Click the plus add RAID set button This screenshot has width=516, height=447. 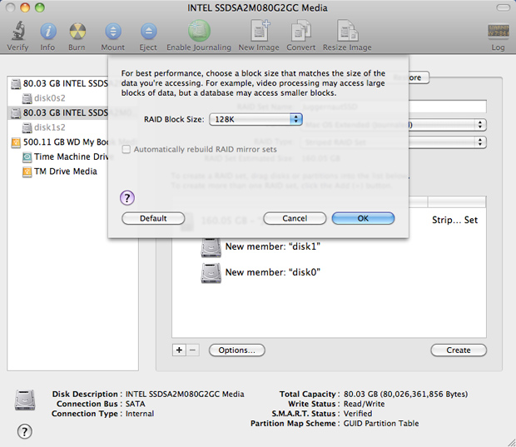click(x=179, y=350)
